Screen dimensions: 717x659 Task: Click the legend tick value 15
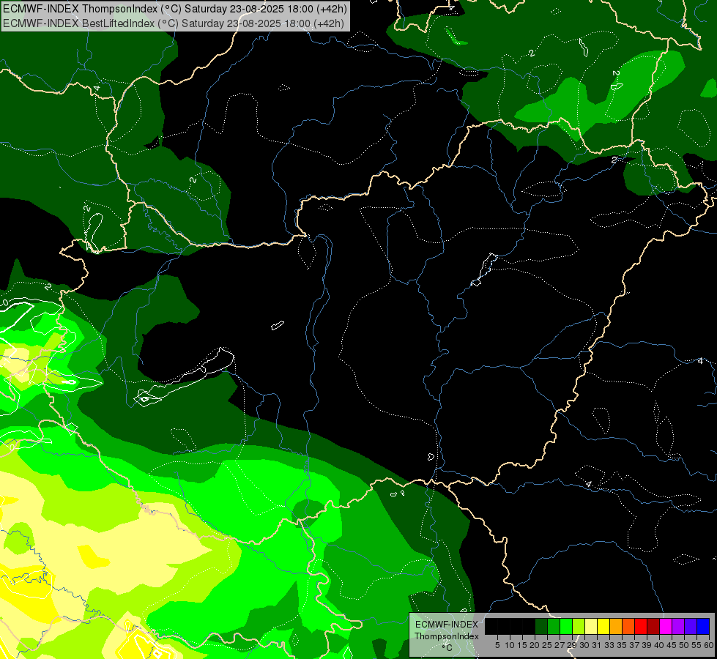click(x=522, y=645)
